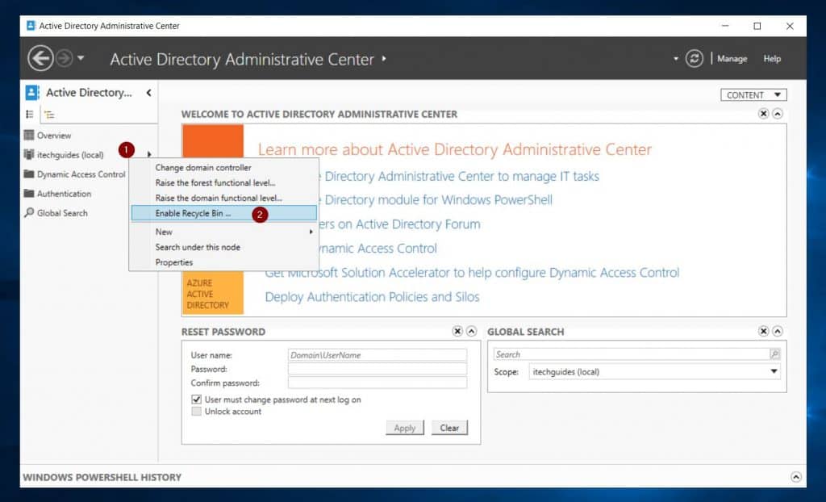The width and height of the screenshot is (826, 502).
Task: Collapse the Reset Password tile
Action: (471, 331)
